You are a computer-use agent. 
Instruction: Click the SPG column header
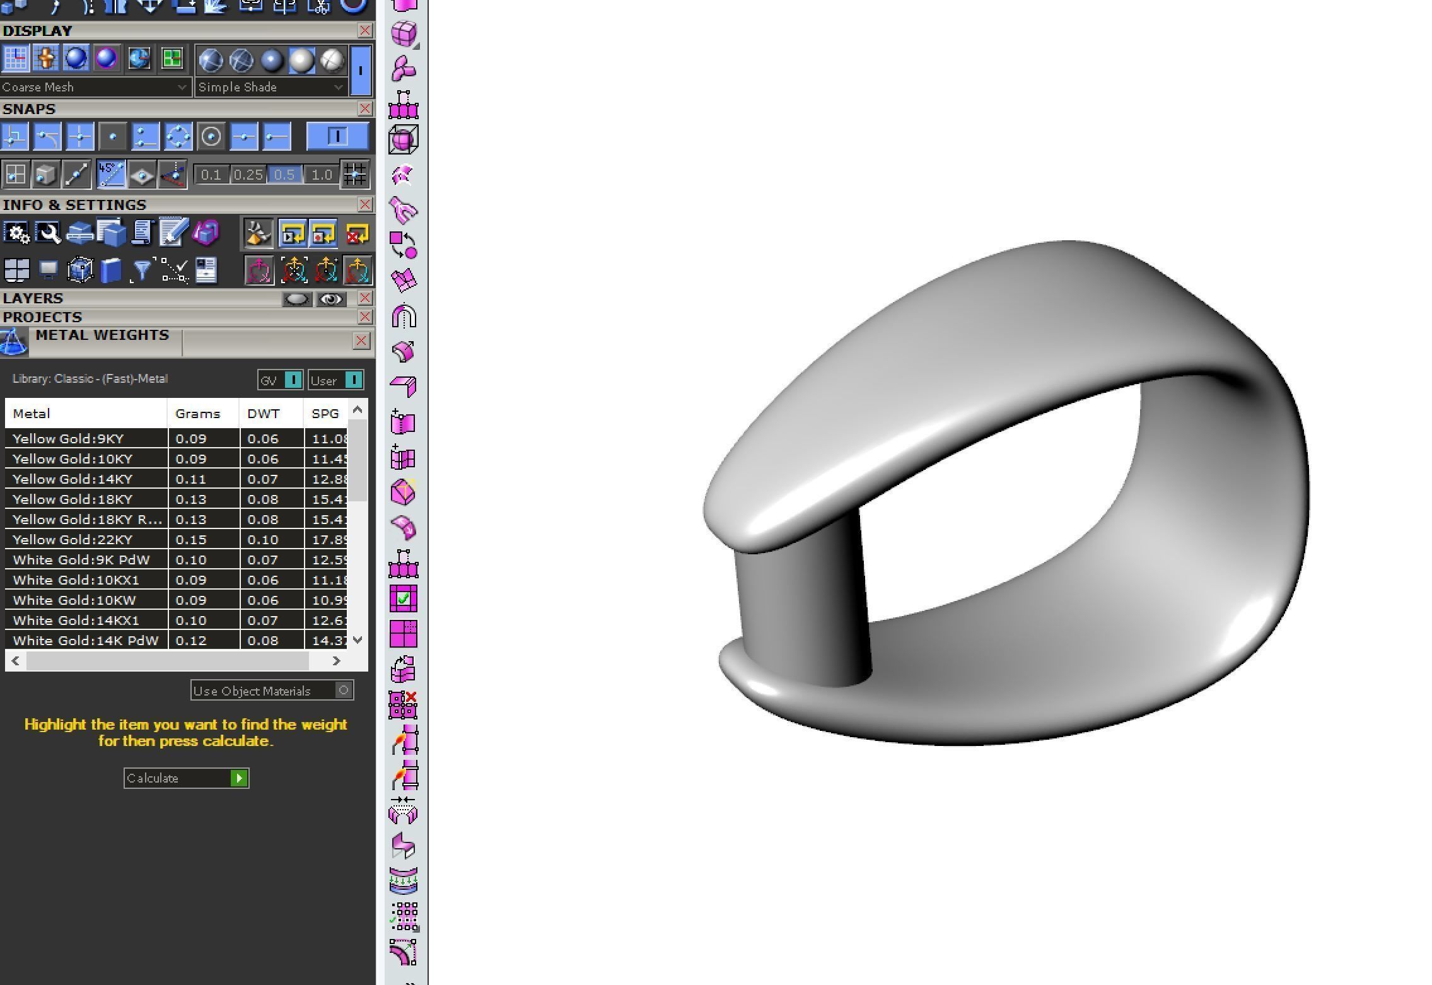pos(326,414)
